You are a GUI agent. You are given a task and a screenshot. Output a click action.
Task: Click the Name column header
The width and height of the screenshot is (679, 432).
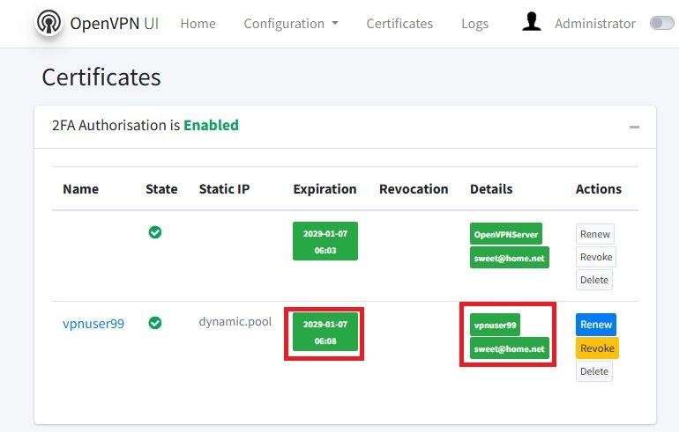click(x=80, y=189)
